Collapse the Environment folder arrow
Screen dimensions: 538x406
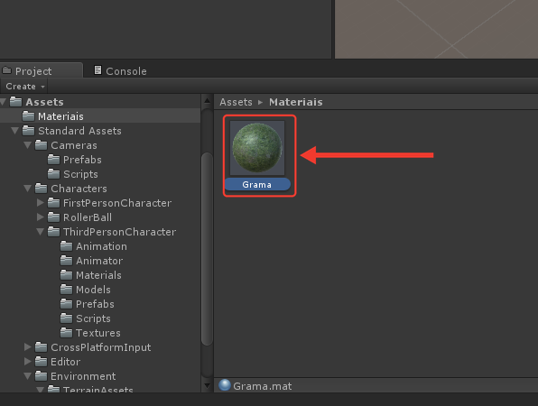tap(28, 376)
